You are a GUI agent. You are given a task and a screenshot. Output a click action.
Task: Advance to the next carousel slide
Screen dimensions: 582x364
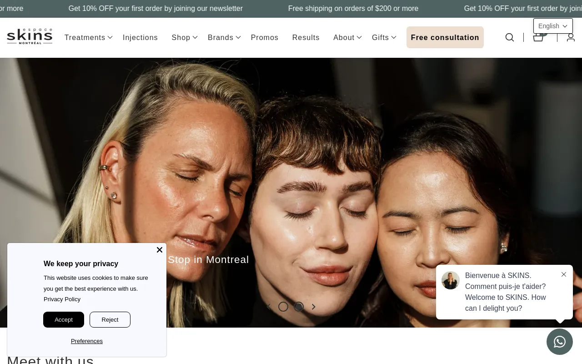[x=313, y=307]
